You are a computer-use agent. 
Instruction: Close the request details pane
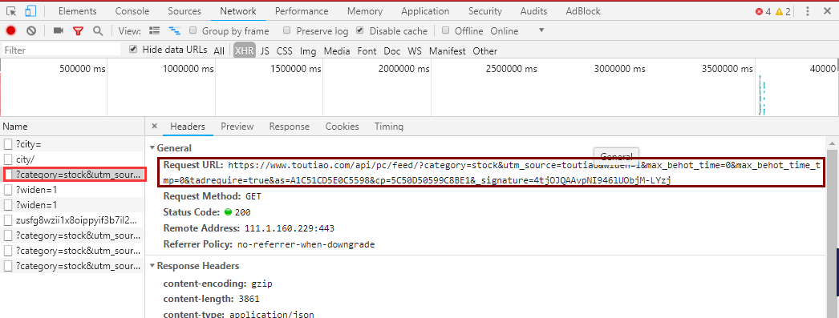click(155, 127)
